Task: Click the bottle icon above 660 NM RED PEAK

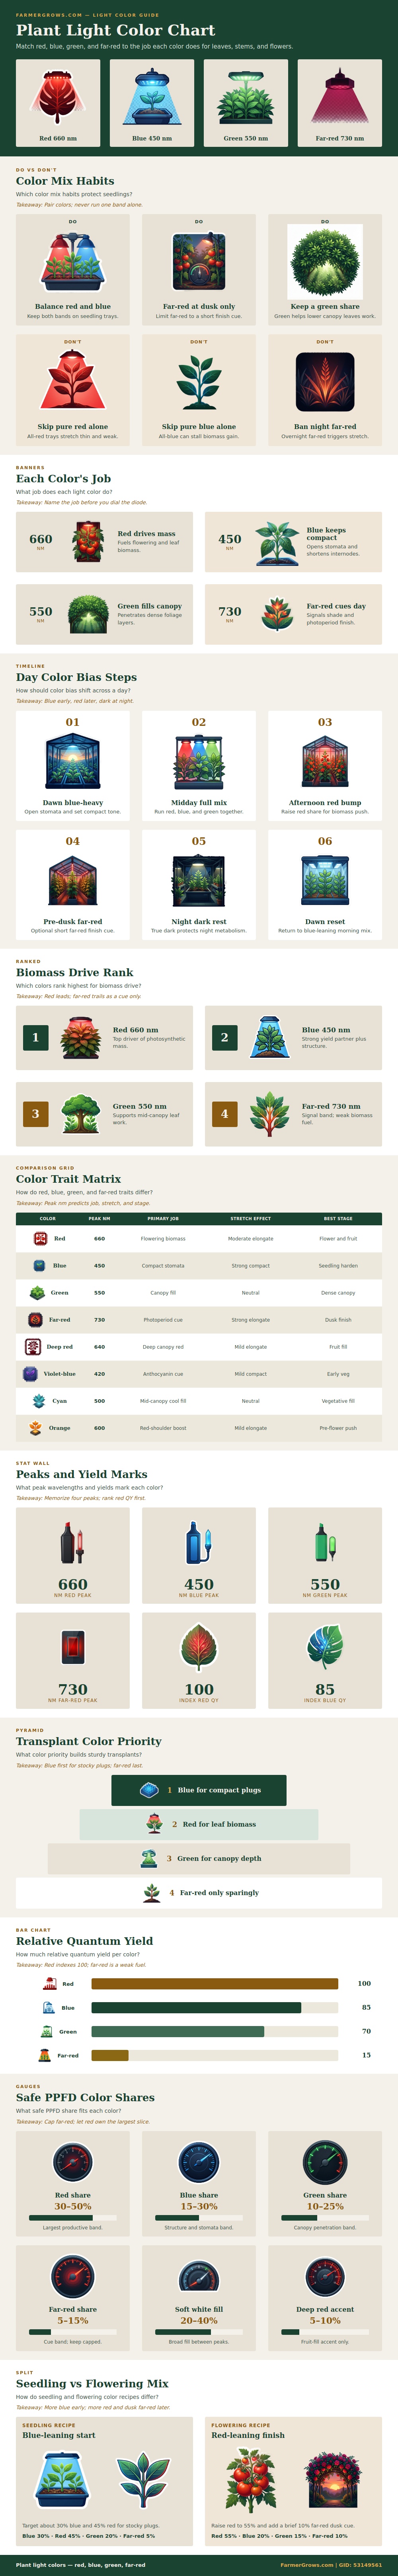Action: [73, 1543]
